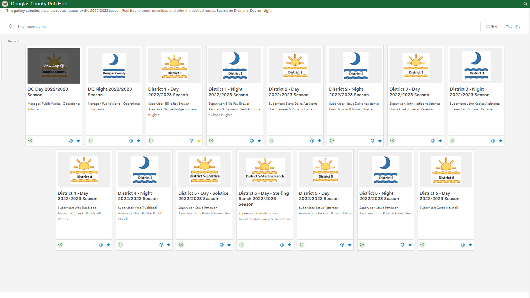Image resolution: width=530 pixels, height=298 pixels.
Task: Click the Douglas County Pub Hub header title
Action: coord(39,4)
